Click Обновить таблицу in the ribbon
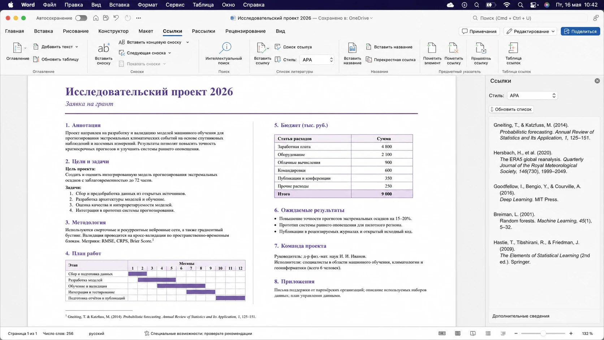Viewport: 604px width, 340px height. coord(56,59)
